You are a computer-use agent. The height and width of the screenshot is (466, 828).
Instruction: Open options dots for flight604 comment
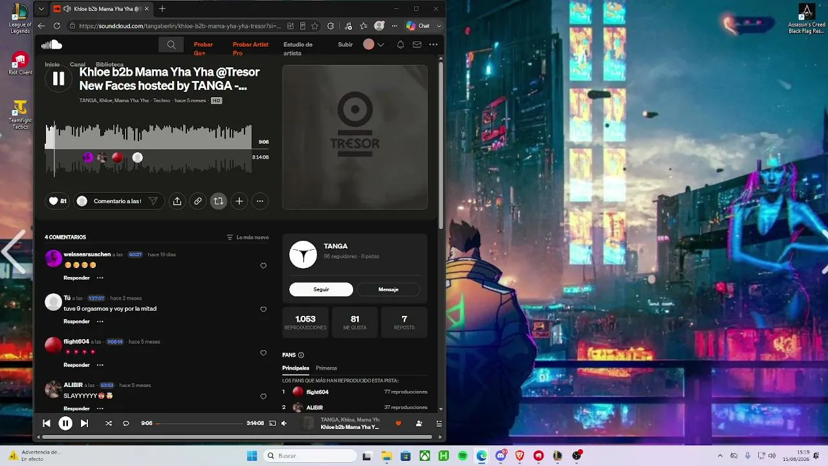pyautogui.click(x=100, y=365)
